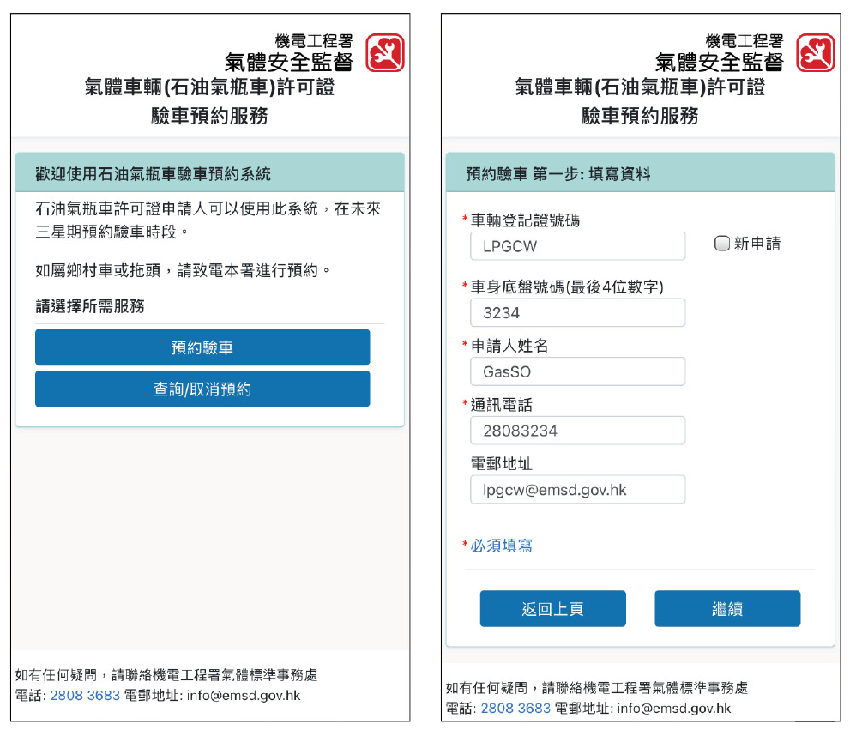Click the 必須填寫 note below the form
This screenshot has height=730, width=850.
[x=502, y=546]
